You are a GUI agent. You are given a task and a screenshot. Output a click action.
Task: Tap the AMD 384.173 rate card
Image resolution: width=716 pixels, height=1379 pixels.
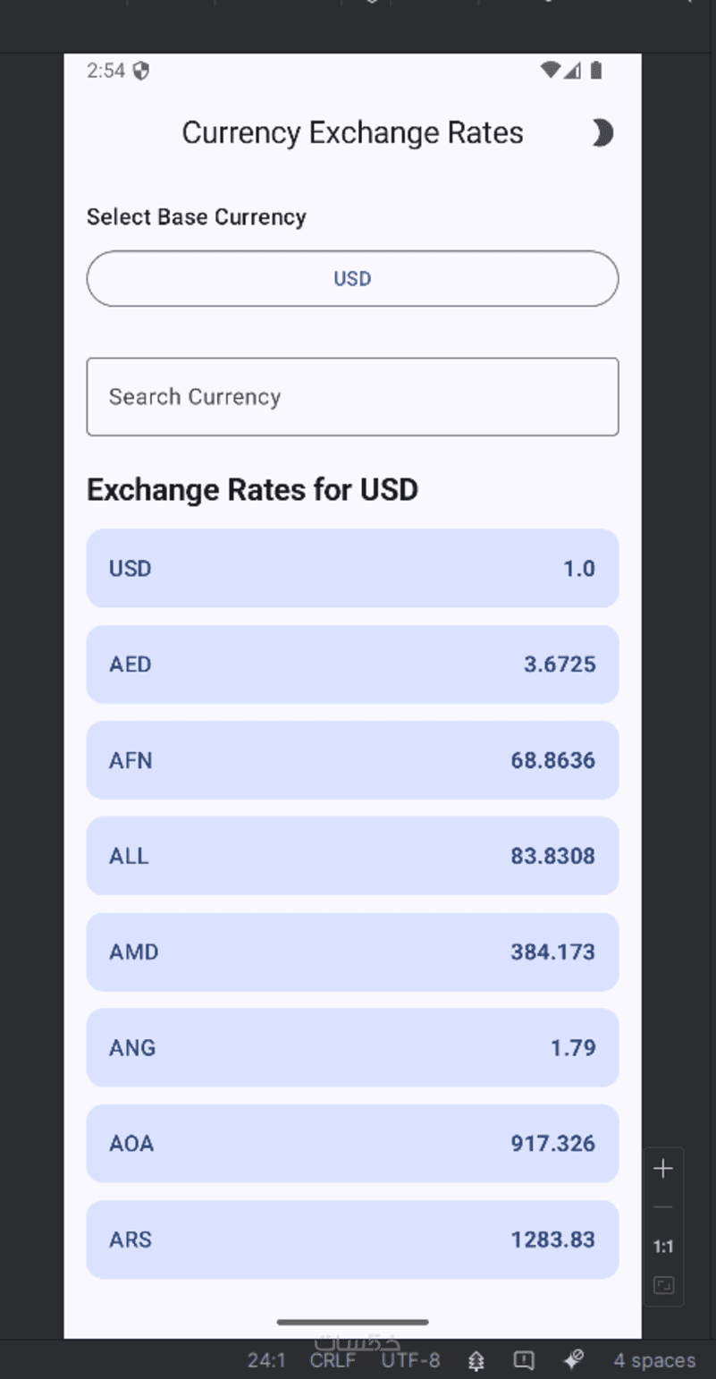(352, 952)
